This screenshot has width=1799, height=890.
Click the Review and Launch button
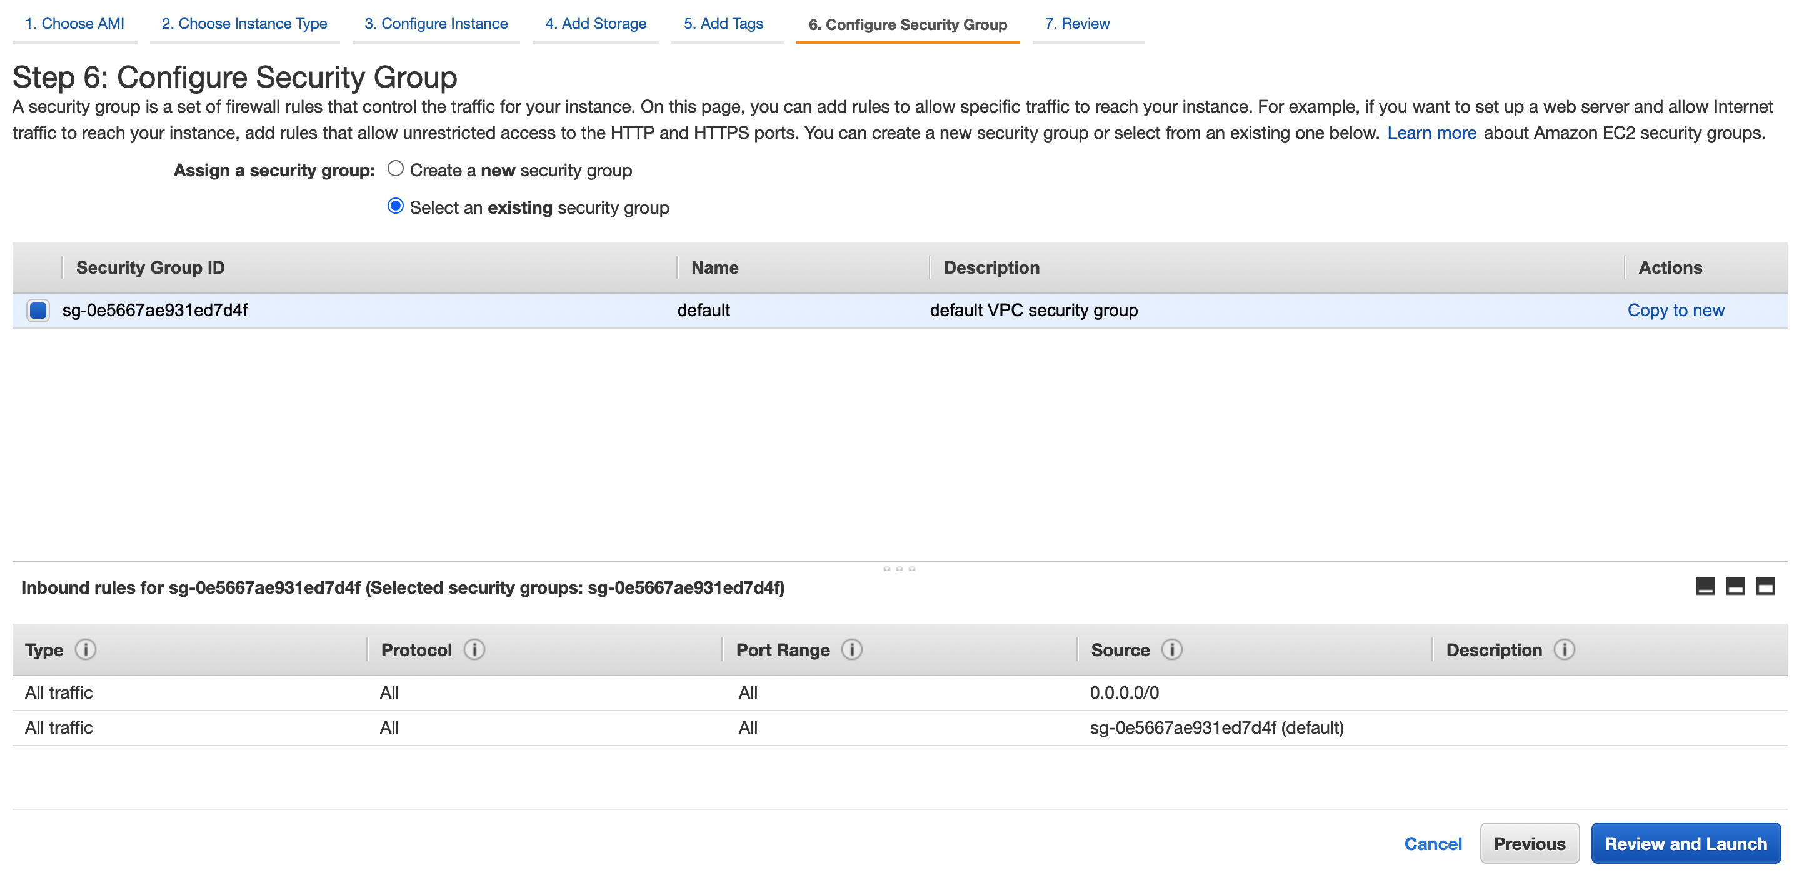tap(1686, 842)
